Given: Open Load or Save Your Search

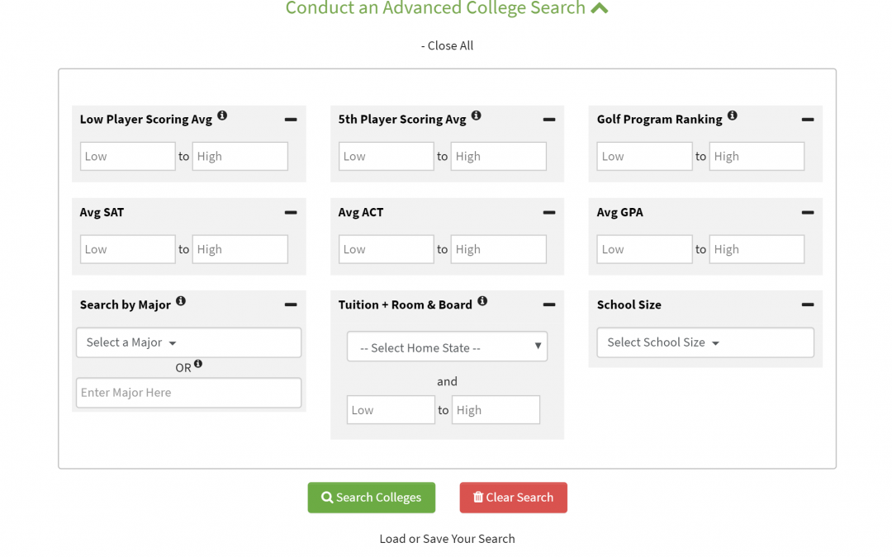Looking at the screenshot, I should [x=447, y=539].
